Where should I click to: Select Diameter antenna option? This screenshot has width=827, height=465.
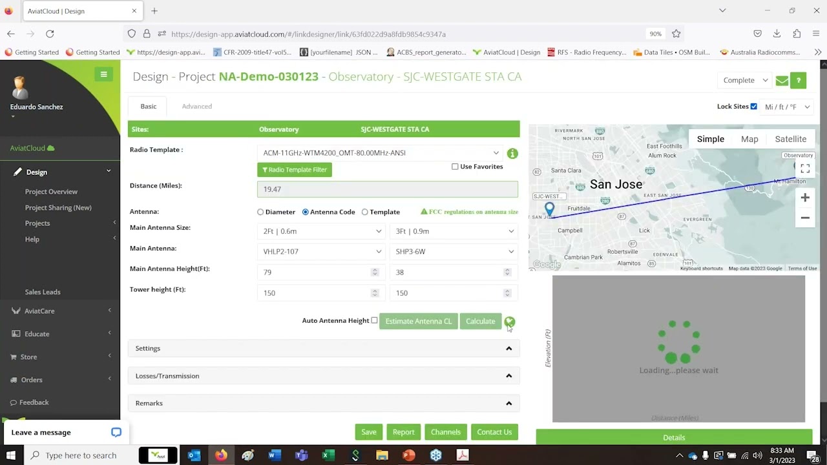coord(260,212)
